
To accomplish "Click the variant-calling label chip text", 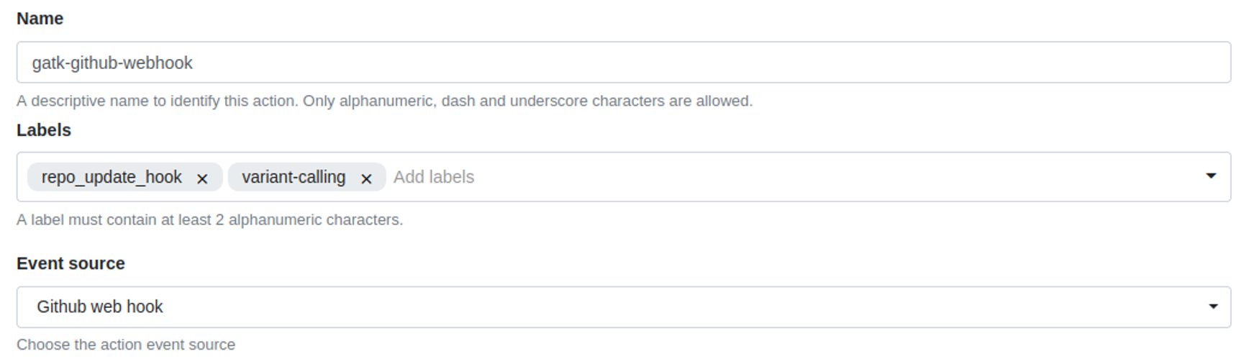I will (x=294, y=177).
